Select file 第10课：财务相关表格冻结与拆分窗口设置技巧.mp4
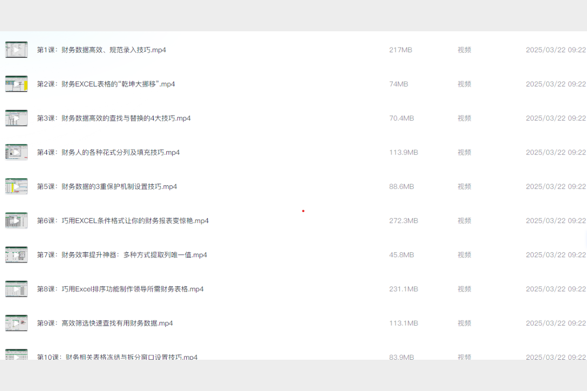The height and width of the screenshot is (391, 587). pos(117,357)
